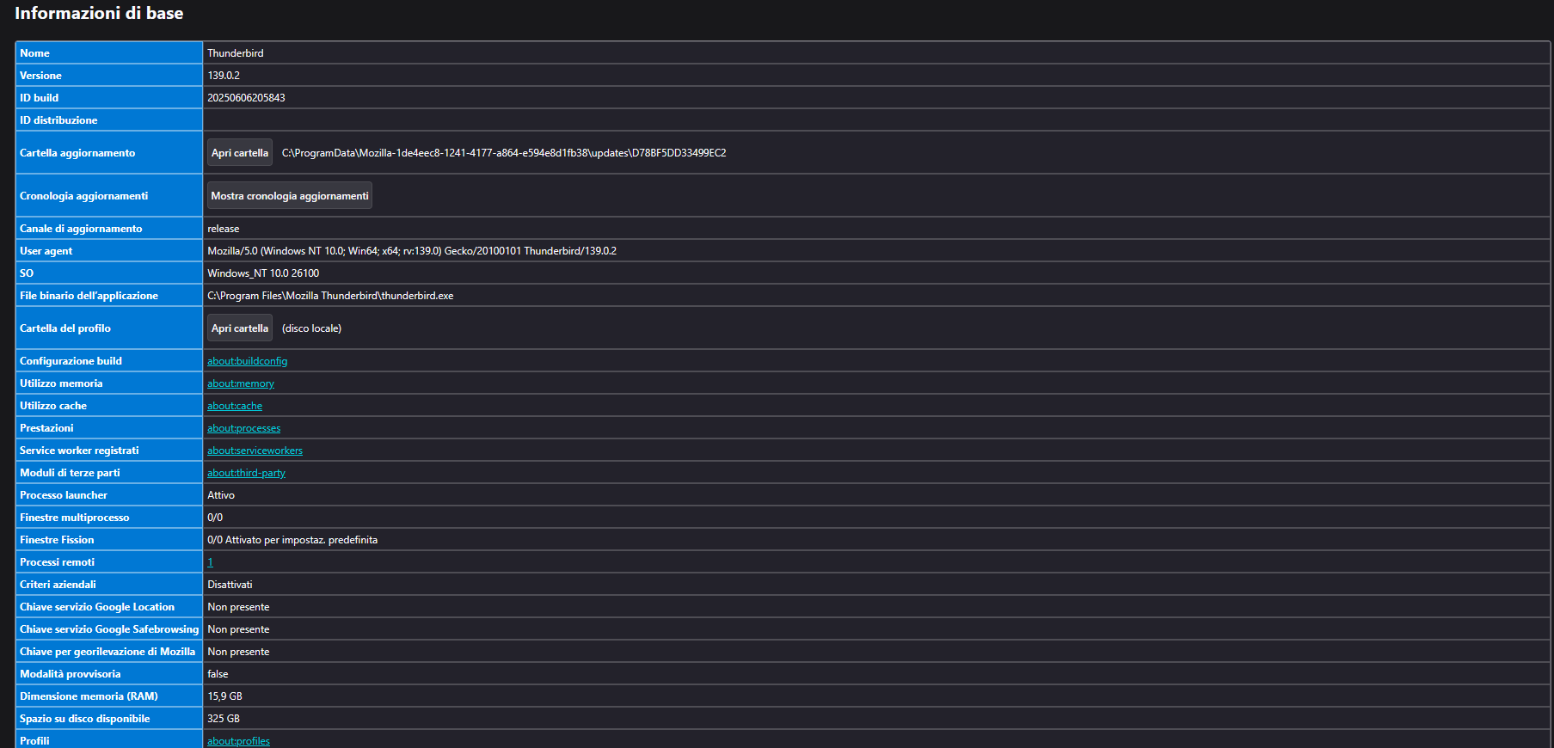Click the Cartella del profilo label
The height and width of the screenshot is (748, 1554).
65,328
